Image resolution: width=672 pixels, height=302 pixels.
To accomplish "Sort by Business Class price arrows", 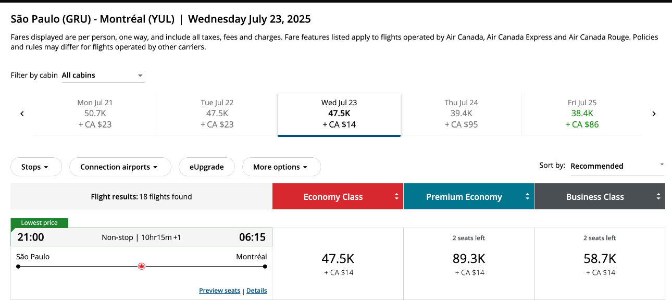I will click(x=658, y=197).
